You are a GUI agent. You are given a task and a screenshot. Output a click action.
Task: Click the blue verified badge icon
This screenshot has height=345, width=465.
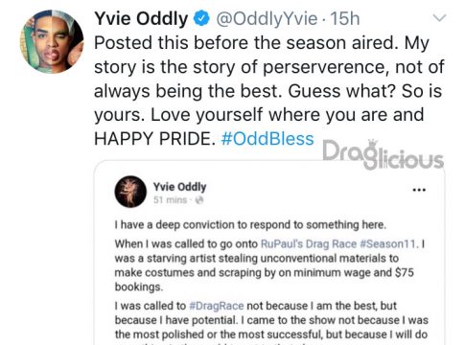click(x=201, y=18)
